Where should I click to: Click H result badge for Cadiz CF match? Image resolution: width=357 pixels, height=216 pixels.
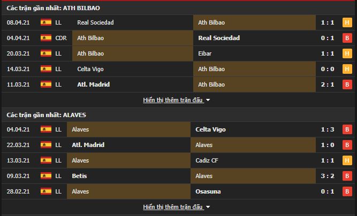point(347,160)
